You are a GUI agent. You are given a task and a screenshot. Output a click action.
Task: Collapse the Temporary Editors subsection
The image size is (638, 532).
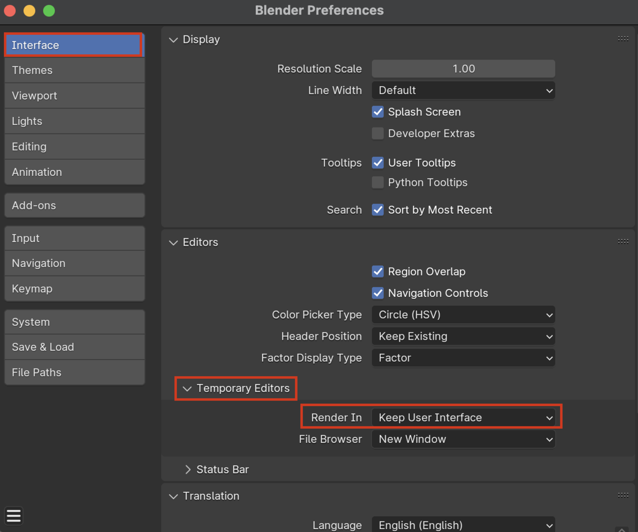[187, 389]
